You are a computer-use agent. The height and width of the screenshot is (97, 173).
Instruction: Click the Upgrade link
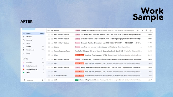[30, 80]
